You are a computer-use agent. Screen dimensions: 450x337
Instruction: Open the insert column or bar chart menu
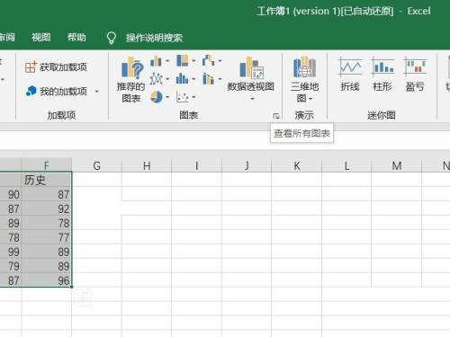click(x=159, y=61)
